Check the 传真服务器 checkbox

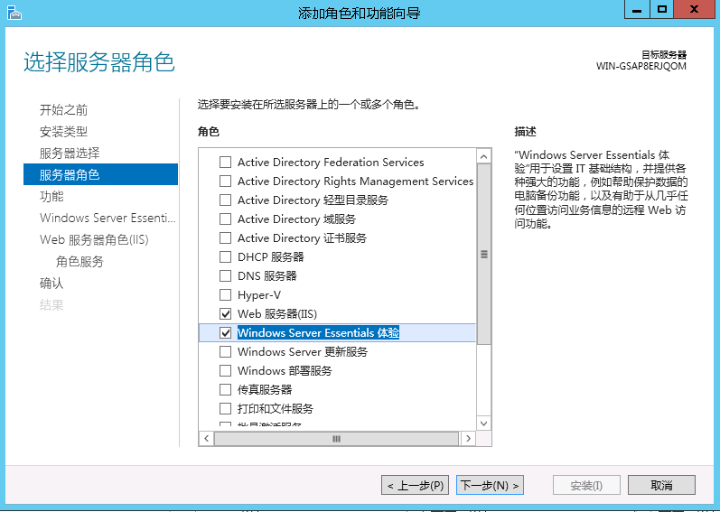click(x=225, y=389)
